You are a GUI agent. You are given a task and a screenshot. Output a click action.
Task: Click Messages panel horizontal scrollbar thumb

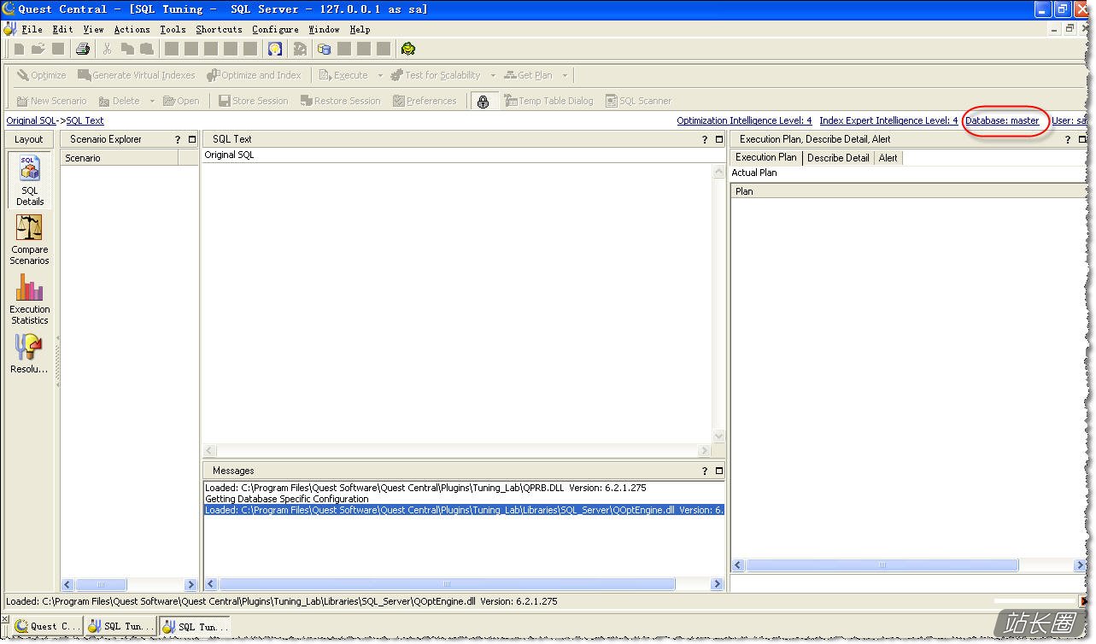point(447,584)
